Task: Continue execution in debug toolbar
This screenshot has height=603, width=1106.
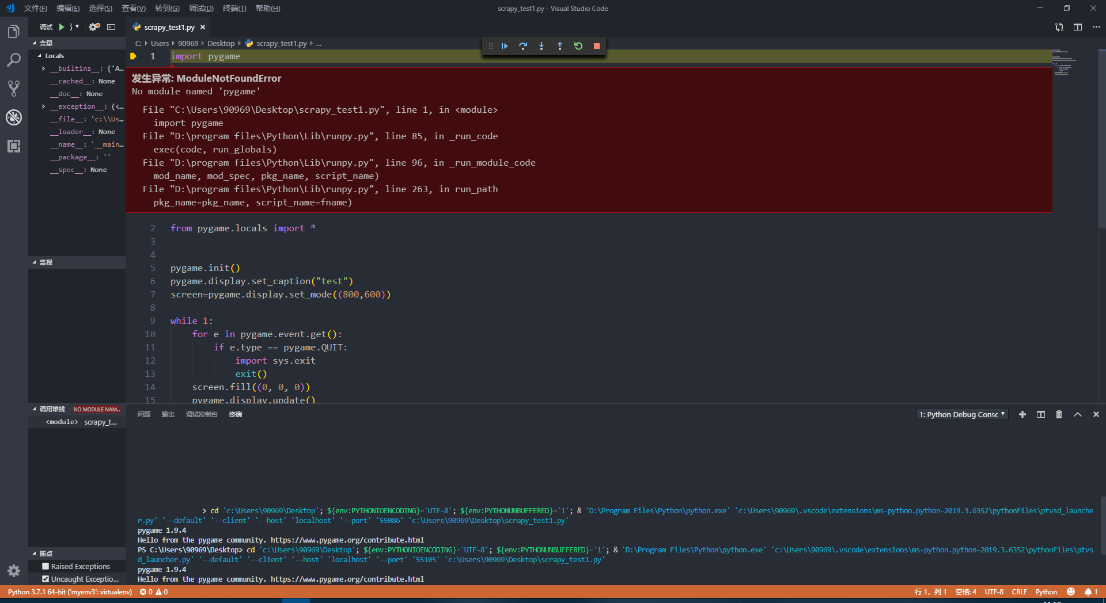Action: [x=505, y=46]
